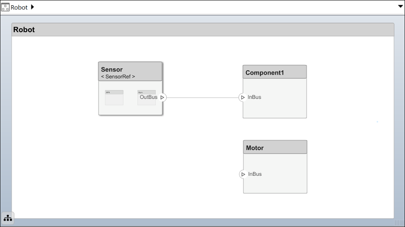Click the OutBus port label text
The image size is (405, 227).
point(149,97)
